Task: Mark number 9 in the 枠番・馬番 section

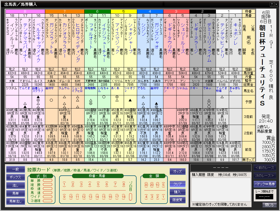Action: 64,197
